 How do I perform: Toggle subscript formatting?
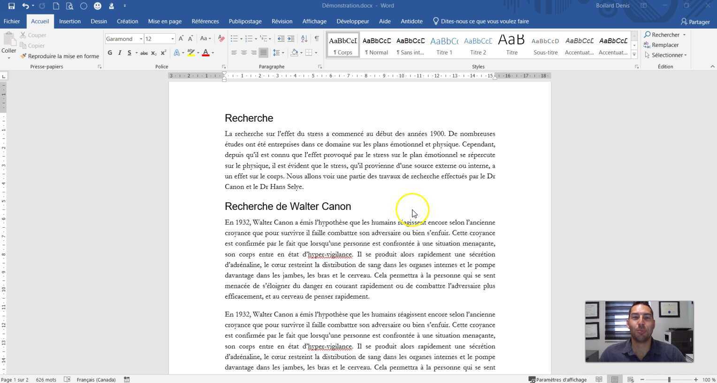pyautogui.click(x=153, y=53)
